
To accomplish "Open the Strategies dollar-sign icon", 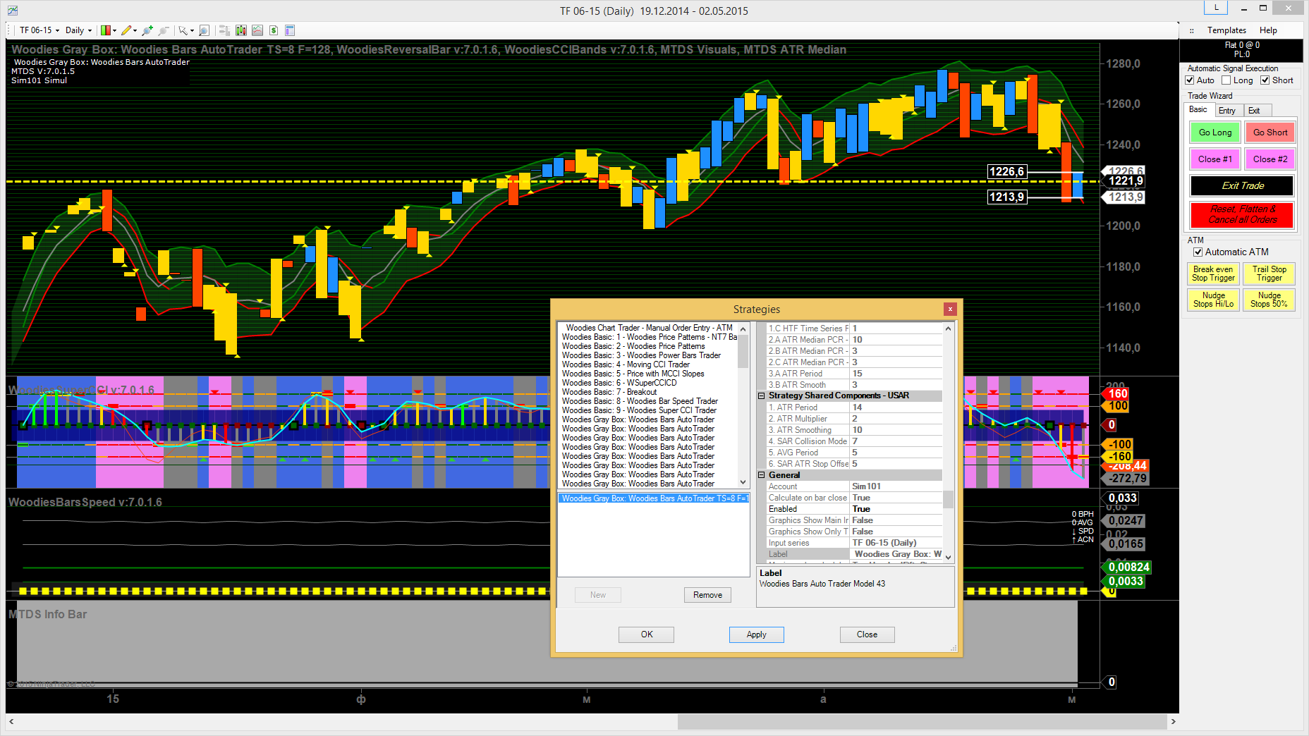I will point(274,30).
